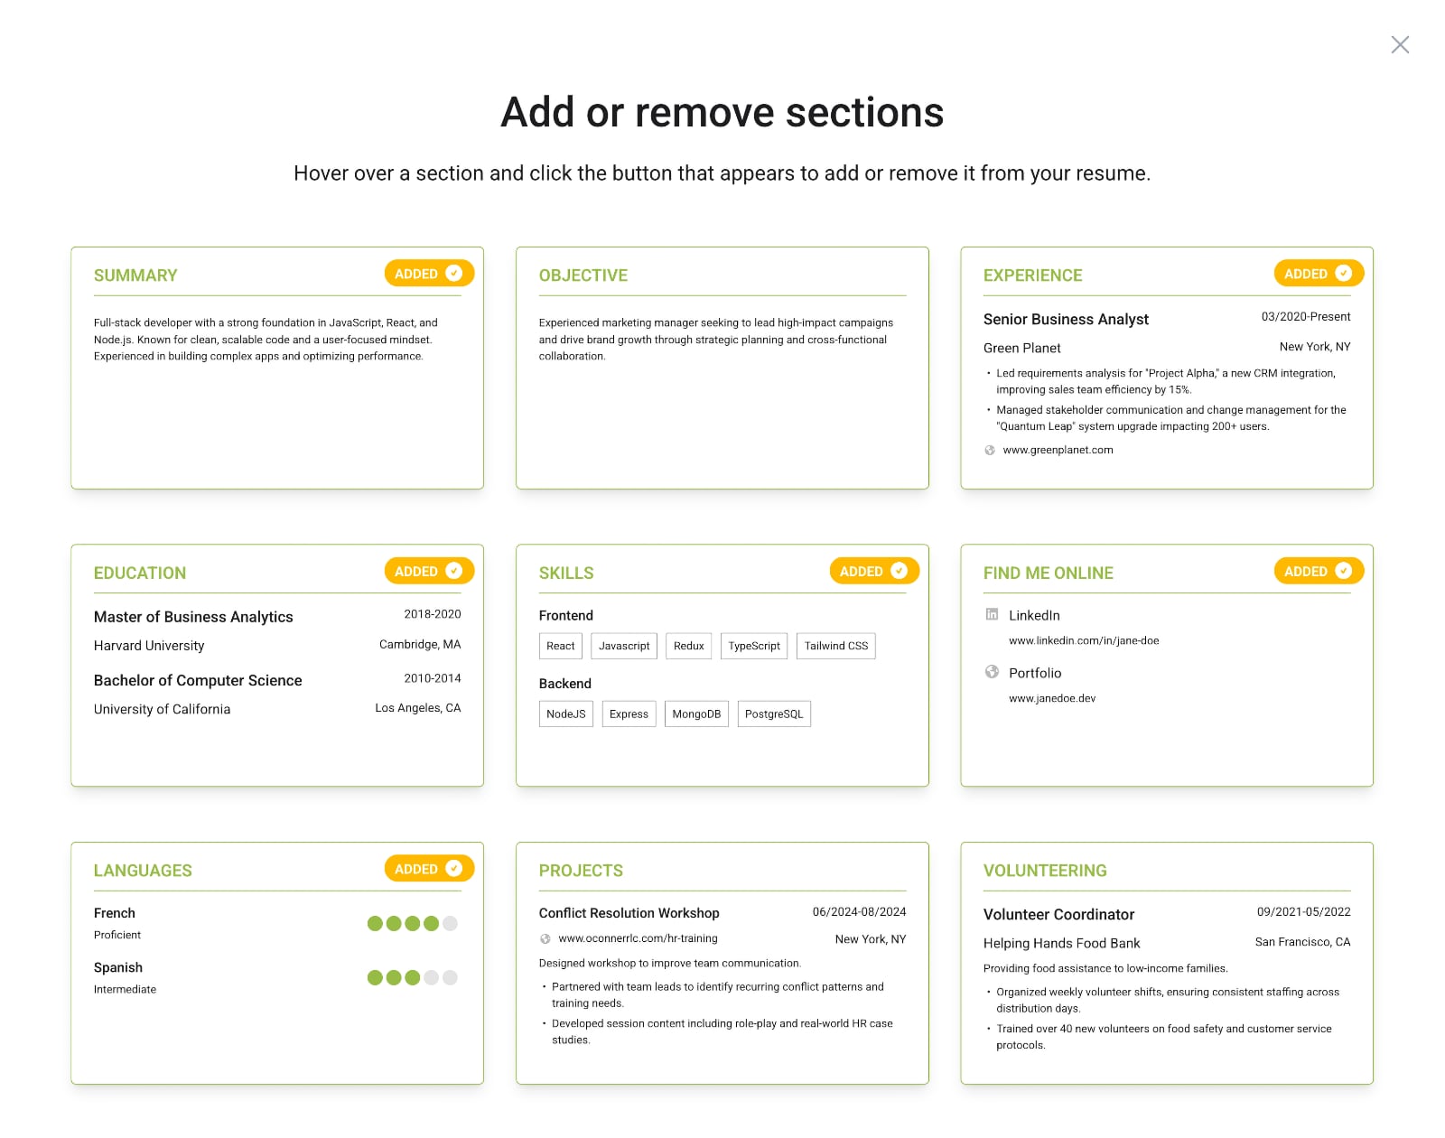
Task: Select the Volunteering section card heading
Action: (1045, 871)
